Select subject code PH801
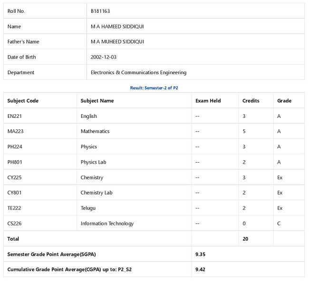Image resolution: width=310 pixels, height=281 pixels. pyautogui.click(x=15, y=162)
